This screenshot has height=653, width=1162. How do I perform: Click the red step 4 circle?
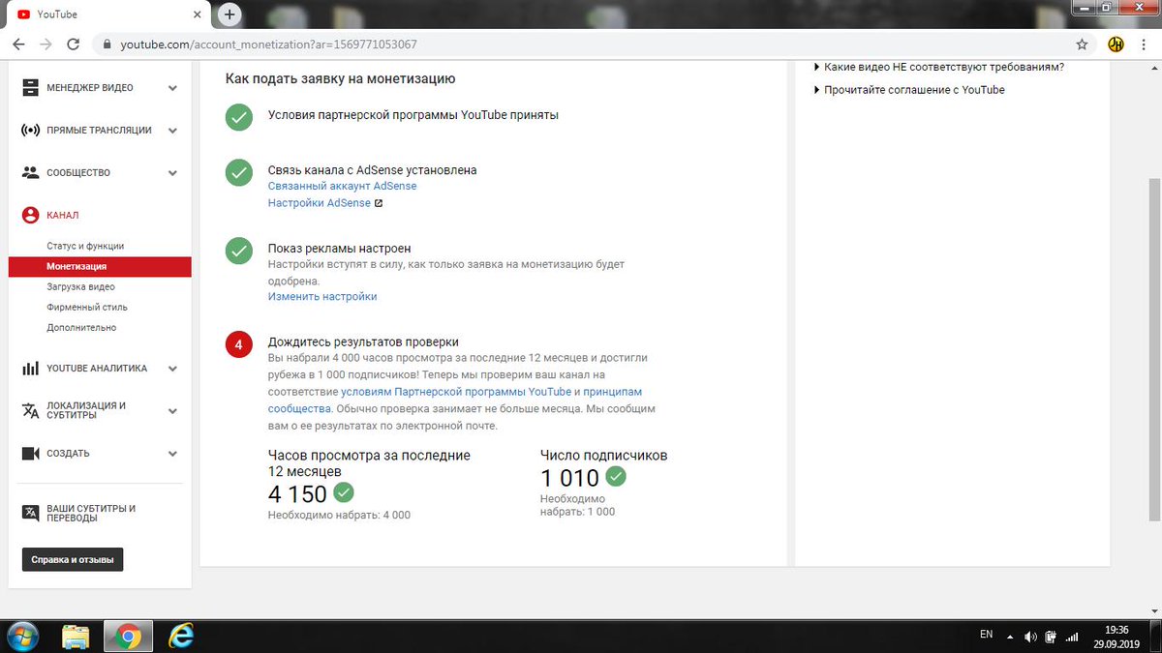pos(238,343)
